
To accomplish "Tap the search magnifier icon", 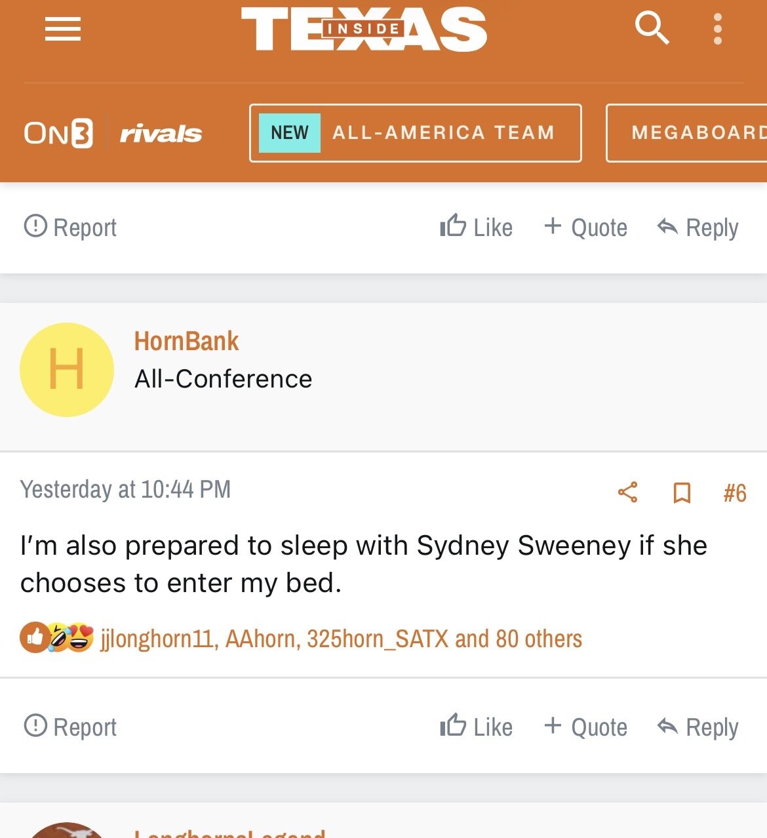I will (652, 29).
